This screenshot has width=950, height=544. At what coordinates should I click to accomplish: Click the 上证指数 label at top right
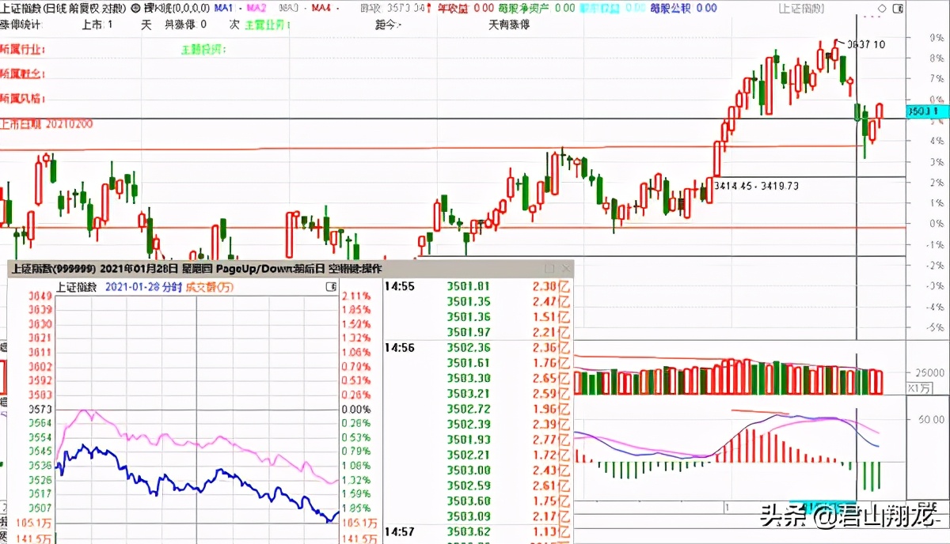click(800, 9)
